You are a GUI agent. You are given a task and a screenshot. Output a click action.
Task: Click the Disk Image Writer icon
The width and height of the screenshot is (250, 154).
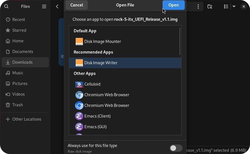(x=79, y=63)
